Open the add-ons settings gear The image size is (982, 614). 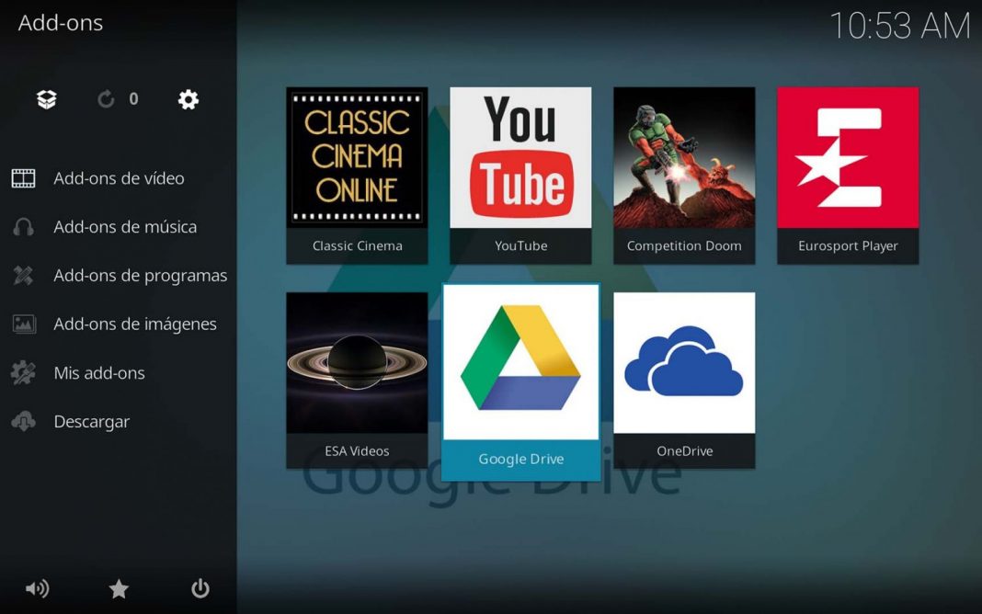[188, 99]
